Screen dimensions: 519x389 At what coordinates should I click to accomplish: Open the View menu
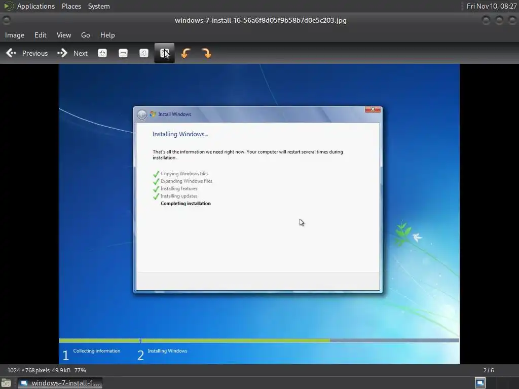click(63, 35)
